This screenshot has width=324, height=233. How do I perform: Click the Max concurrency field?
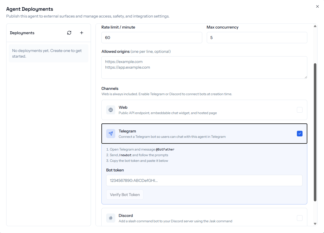pos(256,38)
